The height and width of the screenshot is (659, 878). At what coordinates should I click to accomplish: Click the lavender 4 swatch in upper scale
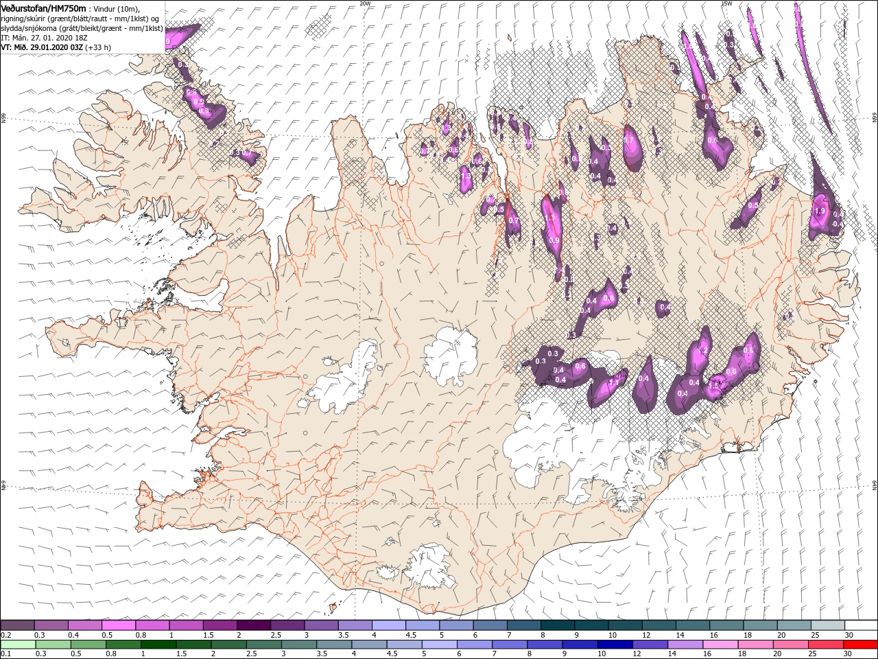click(389, 625)
